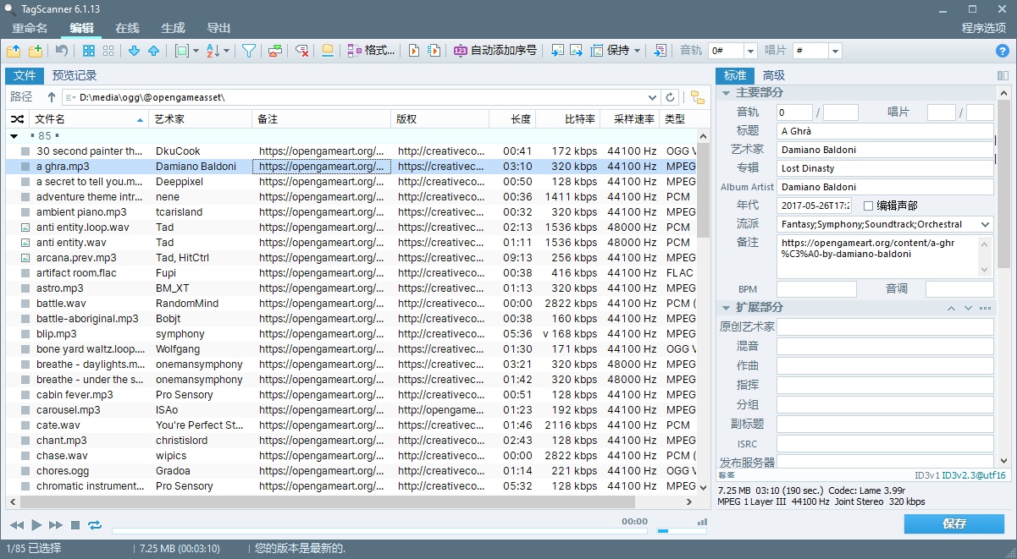The width and height of the screenshot is (1017, 559).
Task: Open the 在线 menu
Action: click(x=126, y=28)
